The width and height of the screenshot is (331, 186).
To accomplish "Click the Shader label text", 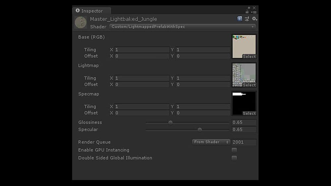I will point(98,27).
